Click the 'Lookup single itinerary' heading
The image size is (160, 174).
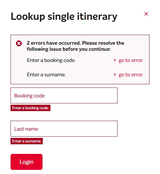tap(64, 17)
